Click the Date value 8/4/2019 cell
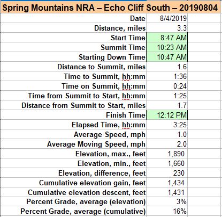This screenshot has height=217, width=222. point(167,18)
